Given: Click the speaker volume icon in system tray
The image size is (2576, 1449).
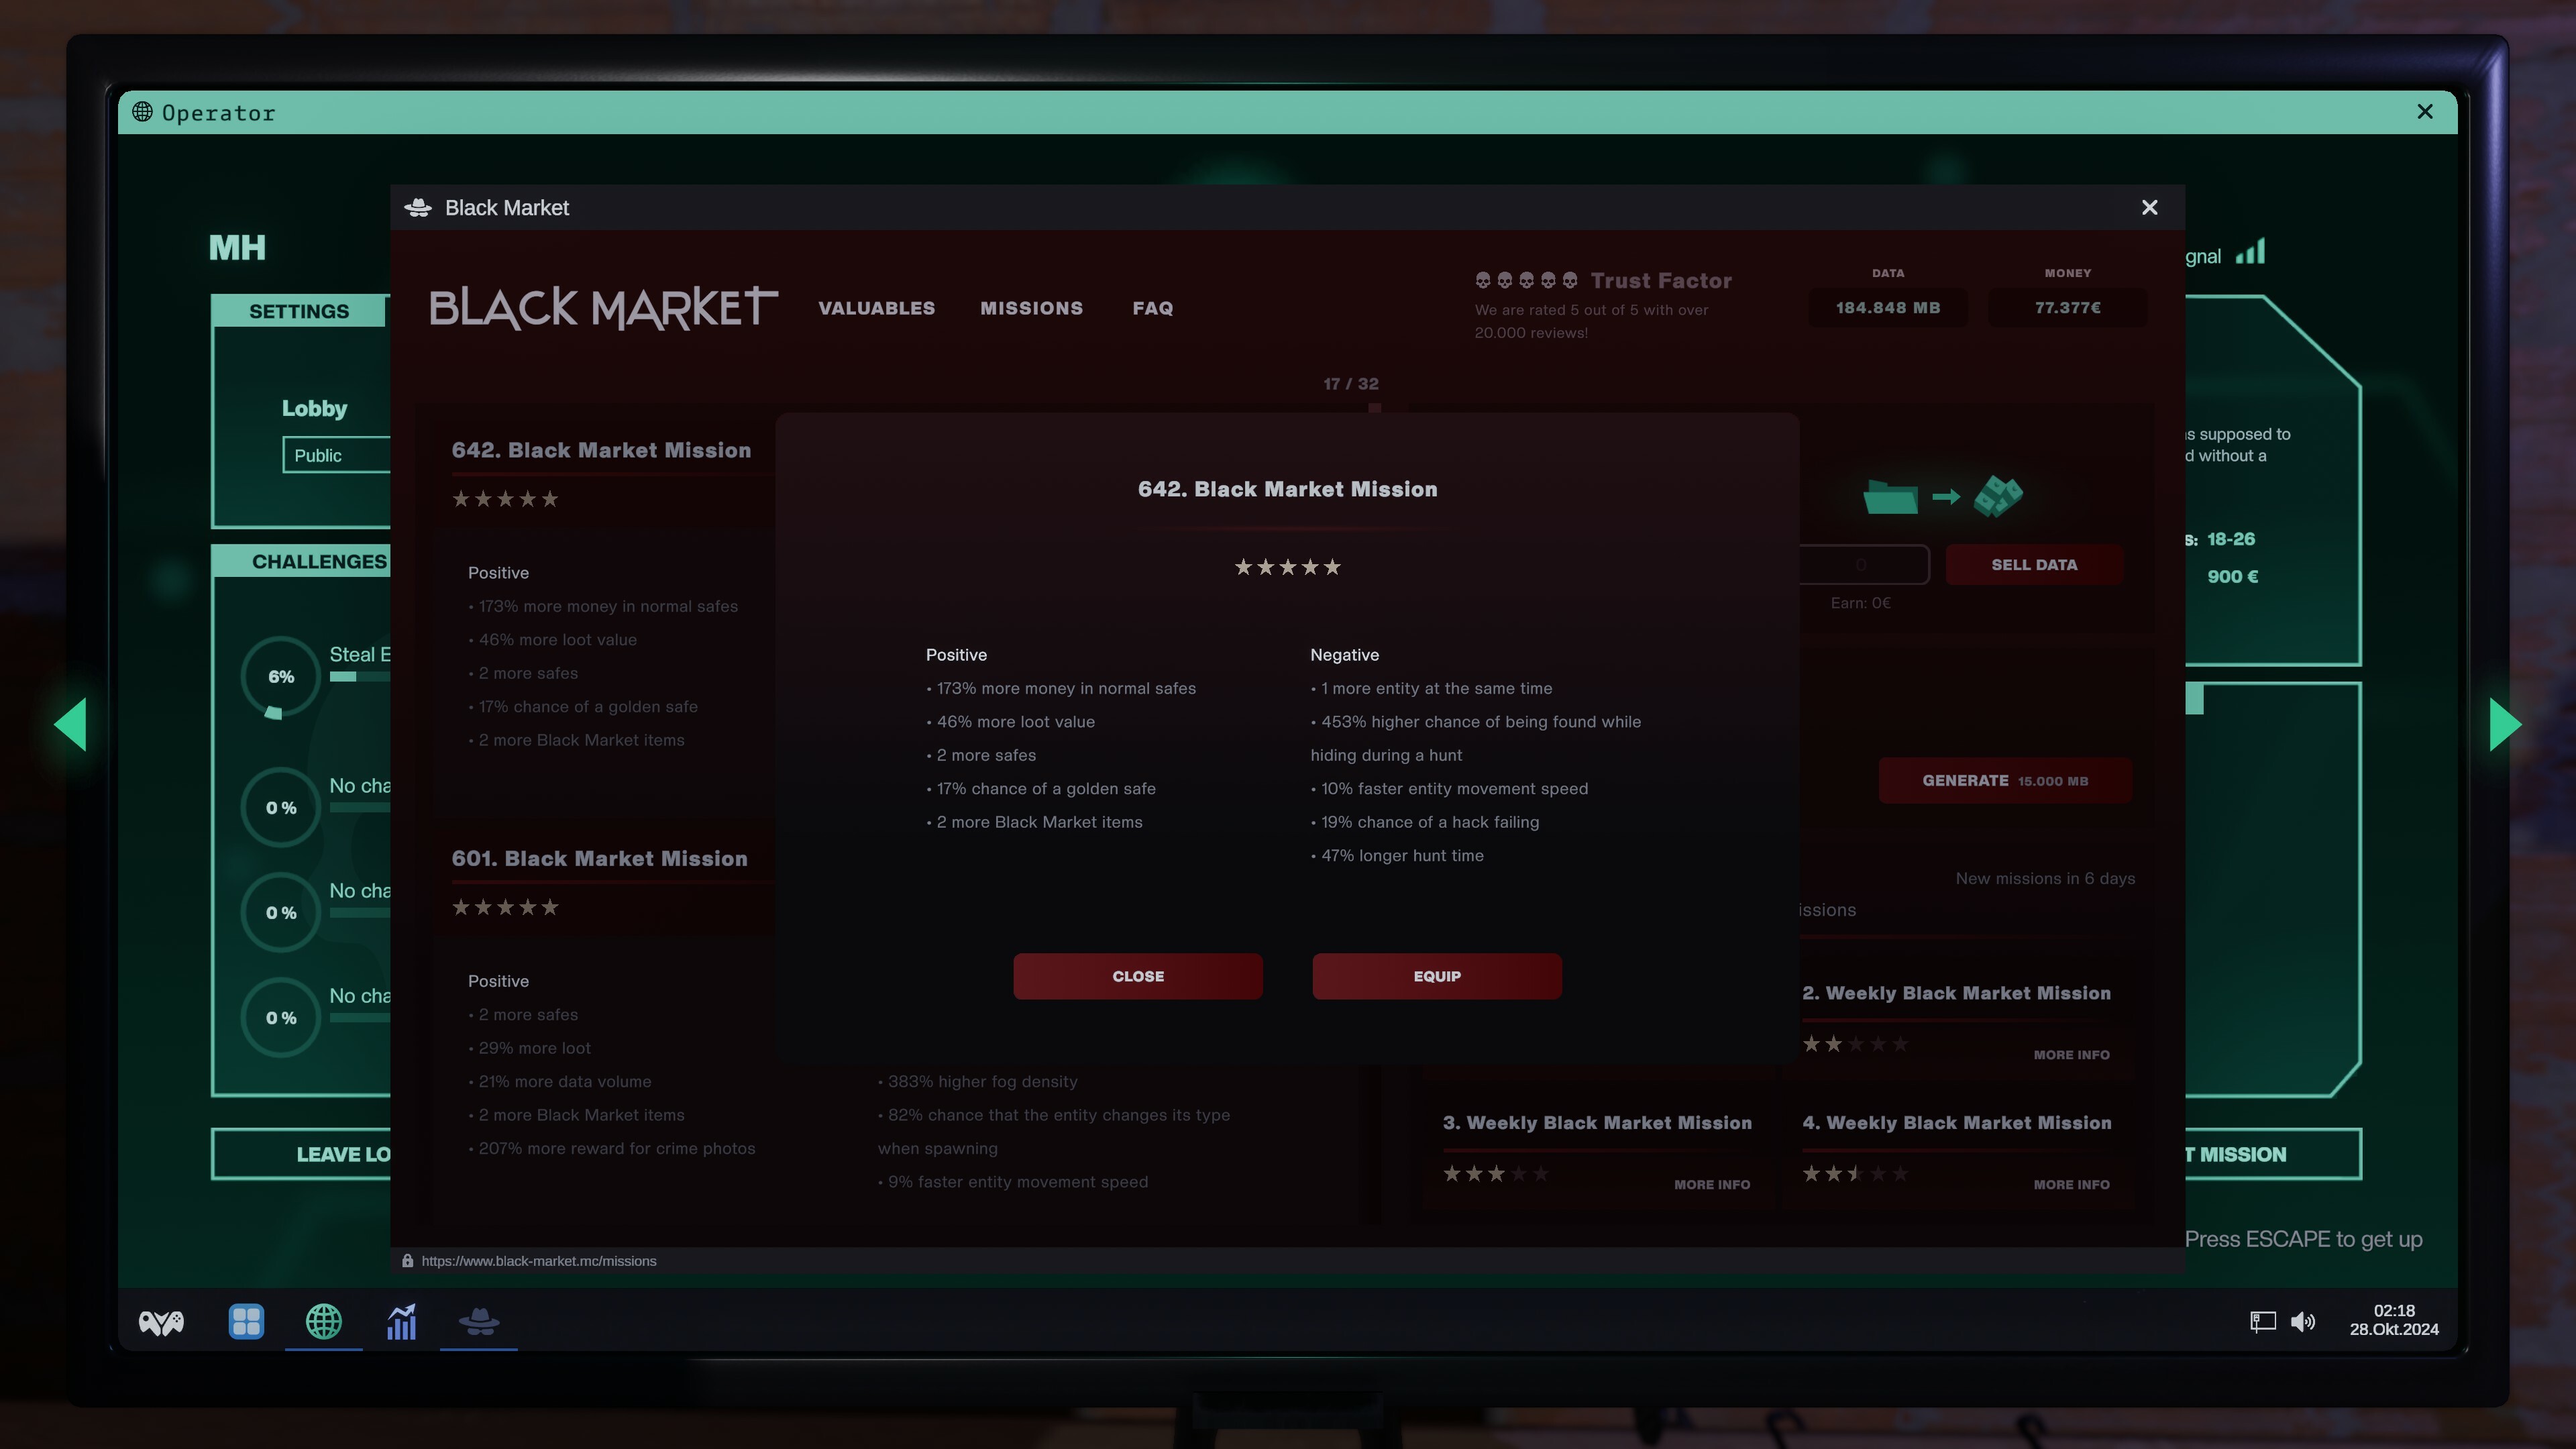Looking at the screenshot, I should (2303, 1322).
